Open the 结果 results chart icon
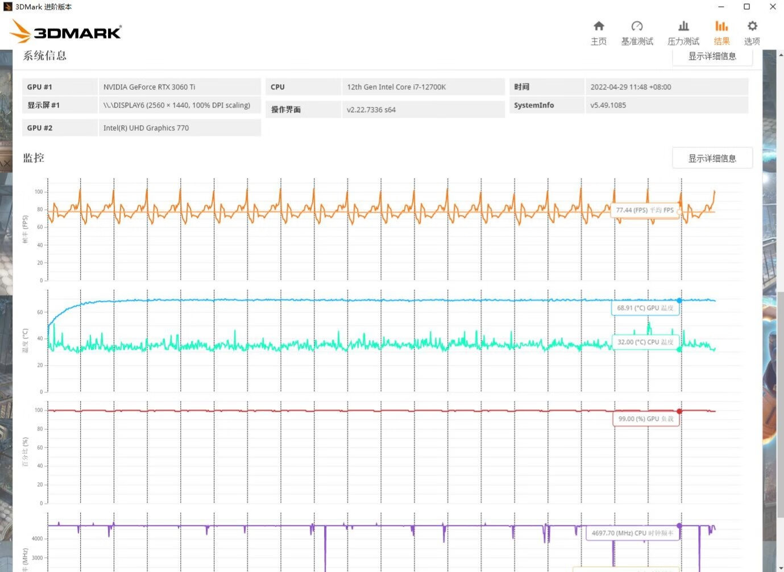The height and width of the screenshot is (572, 784). coord(721,26)
